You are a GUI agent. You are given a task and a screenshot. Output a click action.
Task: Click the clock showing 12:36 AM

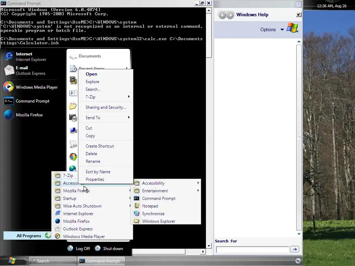pos(332,6)
